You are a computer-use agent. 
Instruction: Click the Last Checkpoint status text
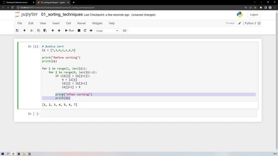(x=106, y=15)
